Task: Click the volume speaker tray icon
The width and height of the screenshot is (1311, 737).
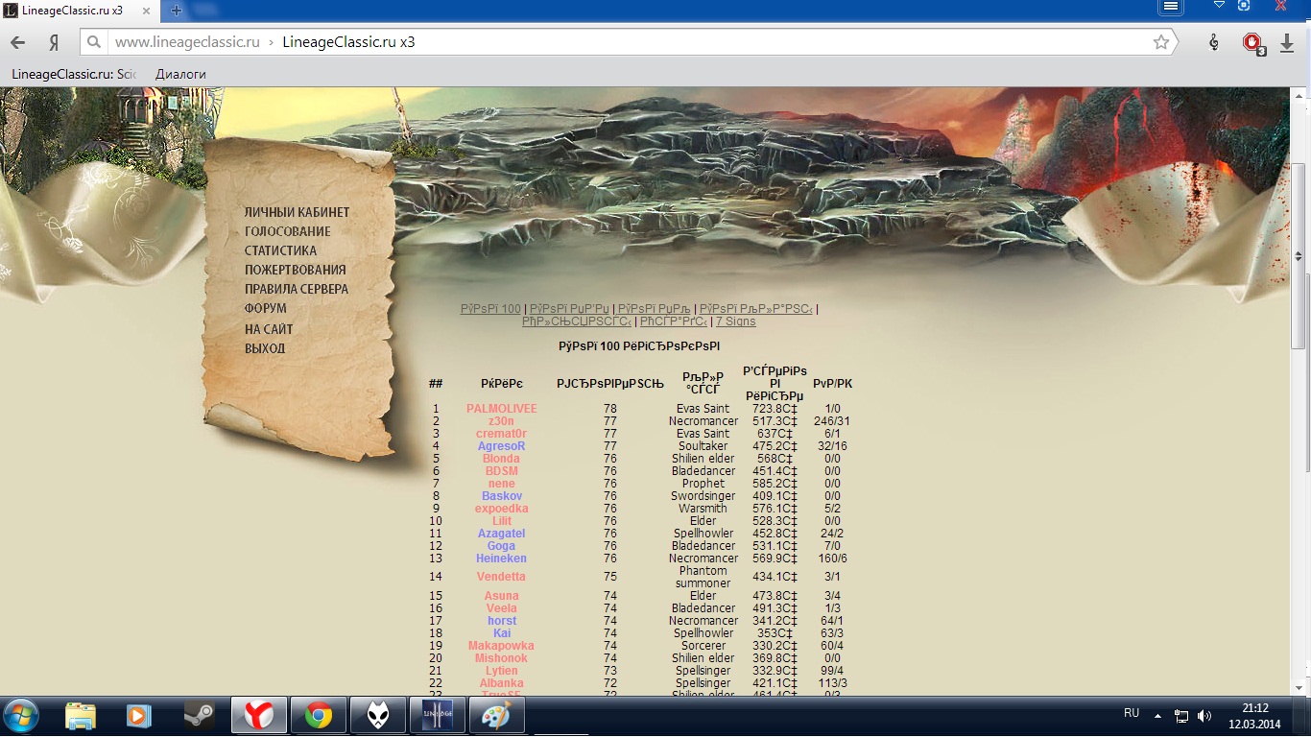Action: 1204,716
